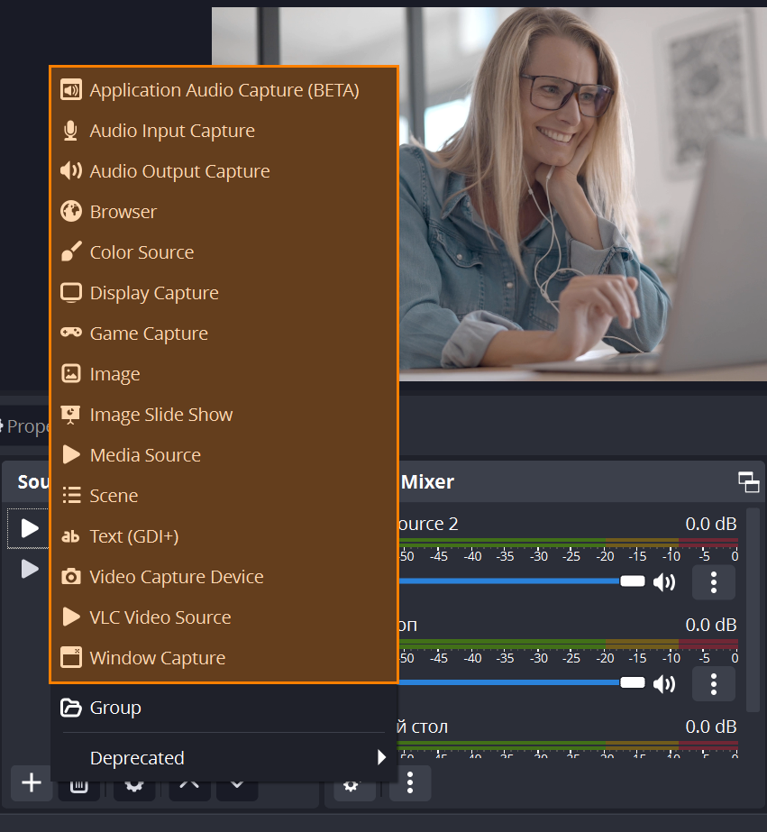767x832 pixels.
Task: Select Text (GDI+) menu entry
Action: tap(133, 536)
